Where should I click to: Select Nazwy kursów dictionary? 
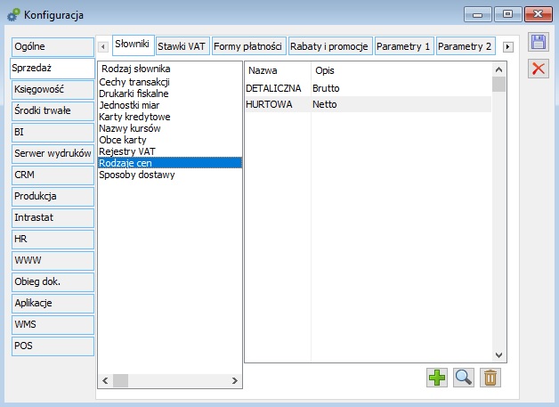(170, 128)
